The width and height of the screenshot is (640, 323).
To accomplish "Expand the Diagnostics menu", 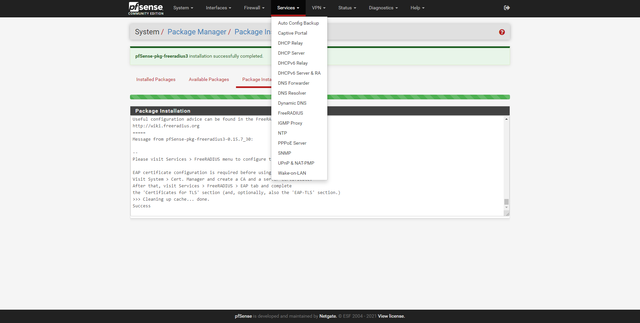I will pyautogui.click(x=383, y=8).
